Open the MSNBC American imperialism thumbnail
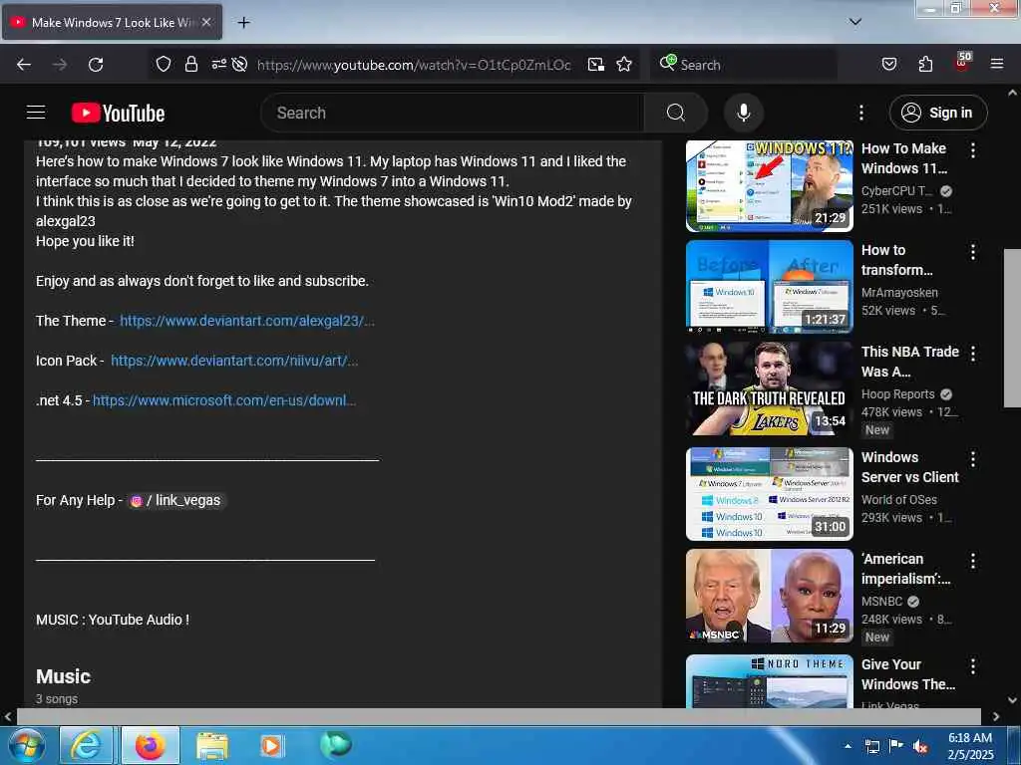 769,596
